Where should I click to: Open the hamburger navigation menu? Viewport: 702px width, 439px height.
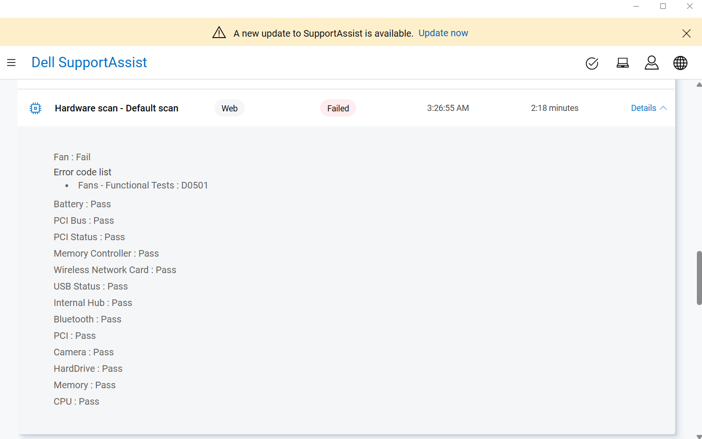(11, 63)
